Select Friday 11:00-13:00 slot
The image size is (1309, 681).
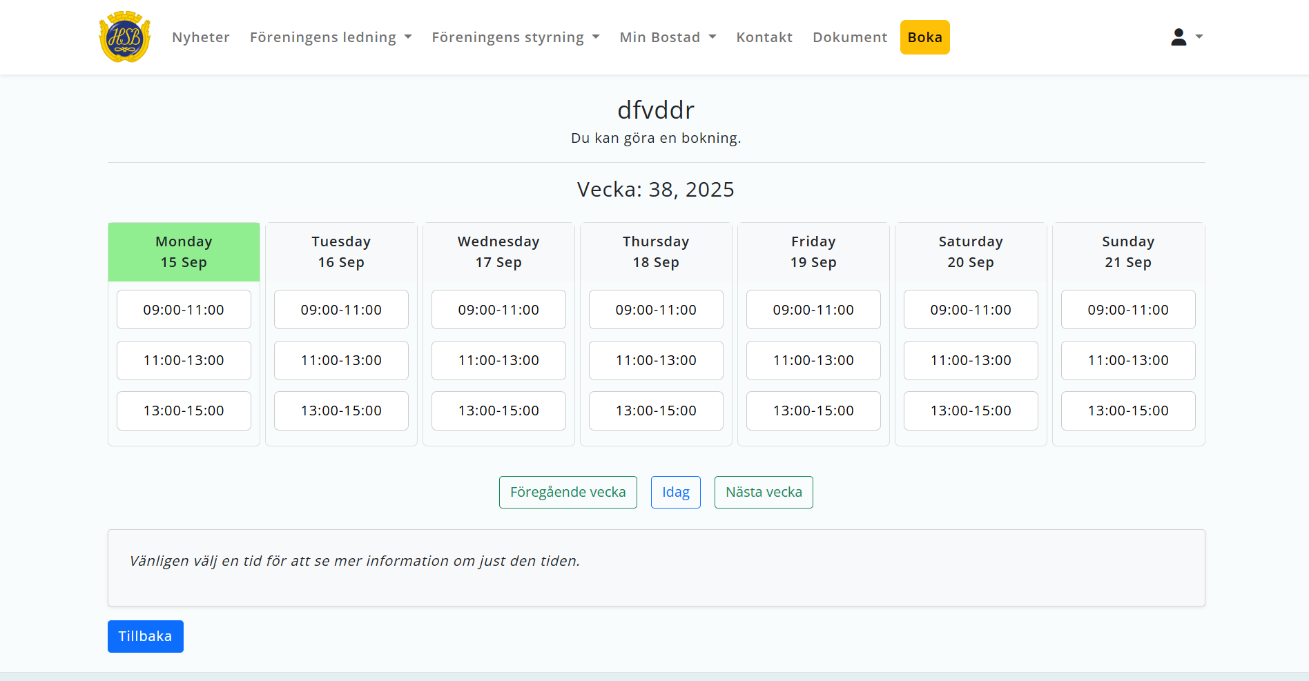[813, 360]
